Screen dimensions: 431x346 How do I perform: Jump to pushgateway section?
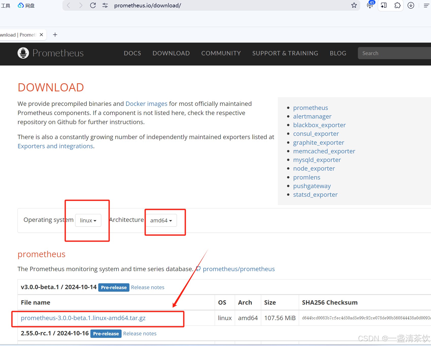312,186
